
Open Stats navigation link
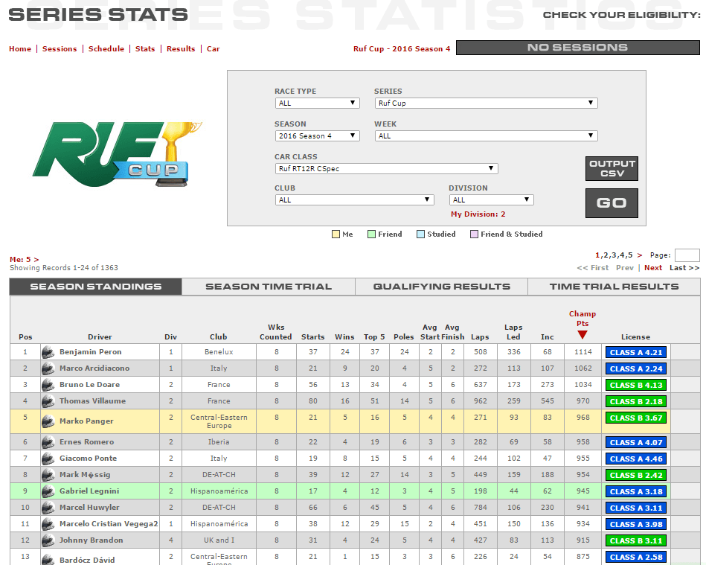(145, 48)
